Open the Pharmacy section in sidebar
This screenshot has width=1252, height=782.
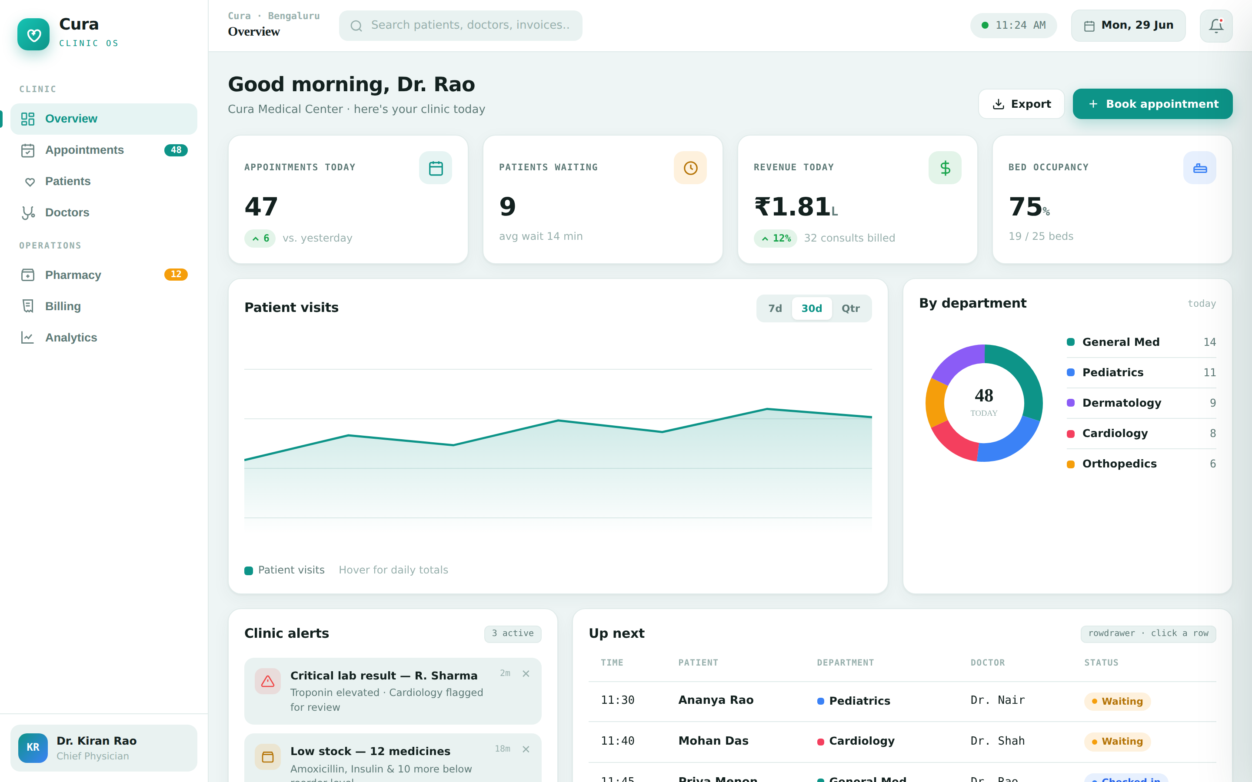[103, 275]
